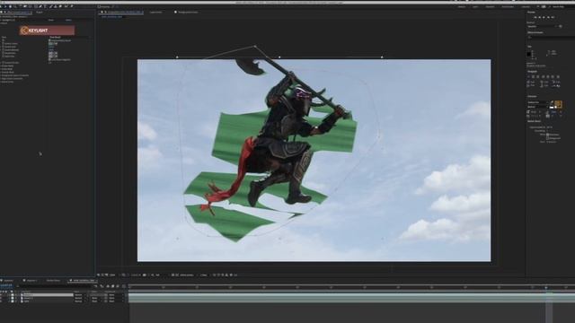Switch to Footage viewer tab
575x323 pixels.
pos(187,12)
